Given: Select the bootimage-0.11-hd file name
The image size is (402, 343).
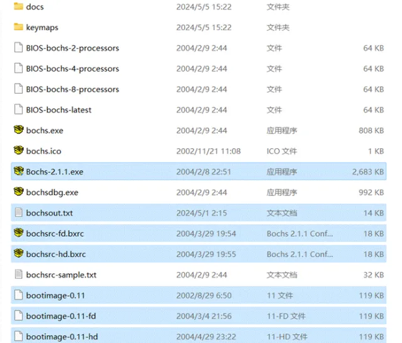Looking at the screenshot, I should (x=62, y=337).
